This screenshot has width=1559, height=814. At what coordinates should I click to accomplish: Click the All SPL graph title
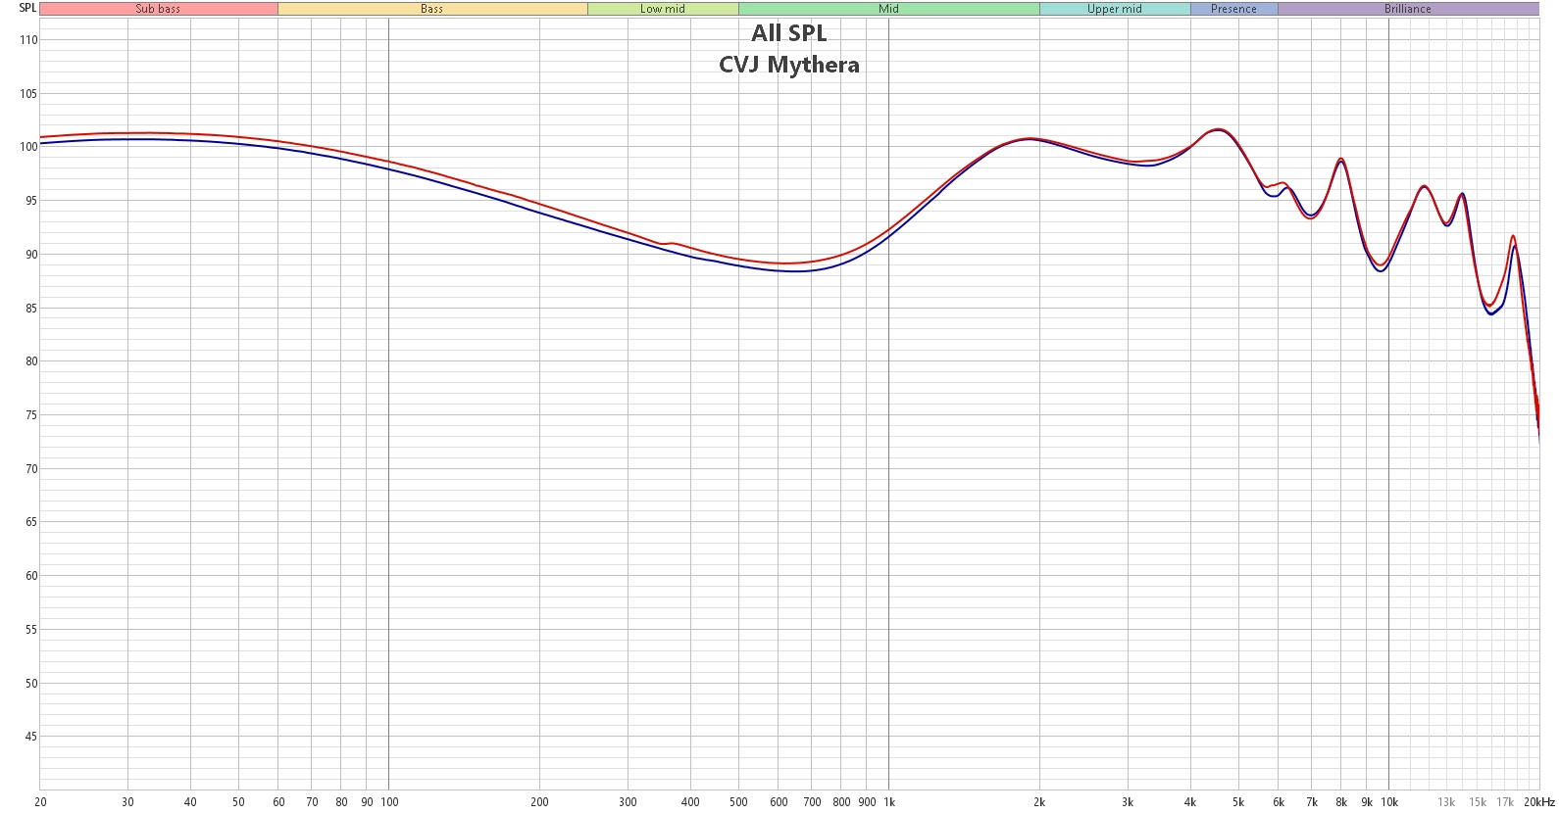(x=789, y=33)
